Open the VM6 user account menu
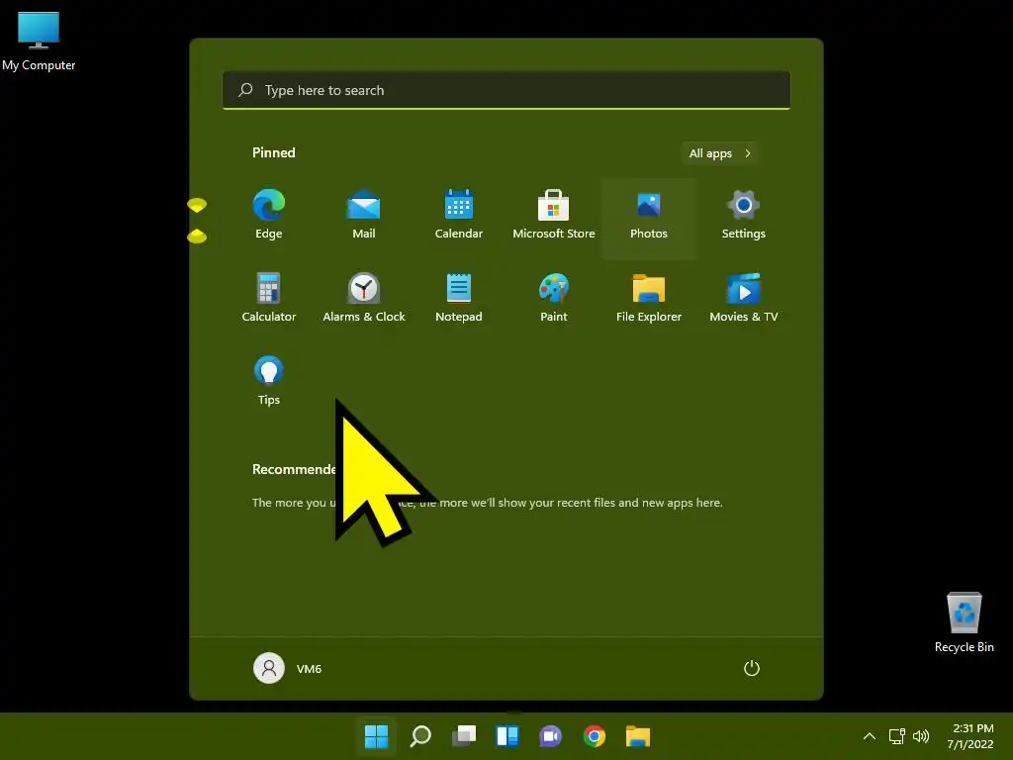Viewport: 1013px width, 760px height. [x=288, y=668]
